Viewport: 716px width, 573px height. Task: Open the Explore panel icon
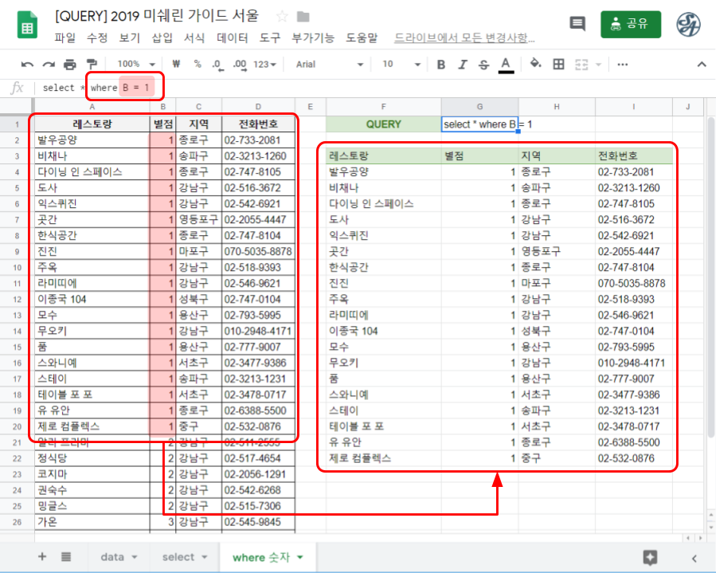(649, 555)
